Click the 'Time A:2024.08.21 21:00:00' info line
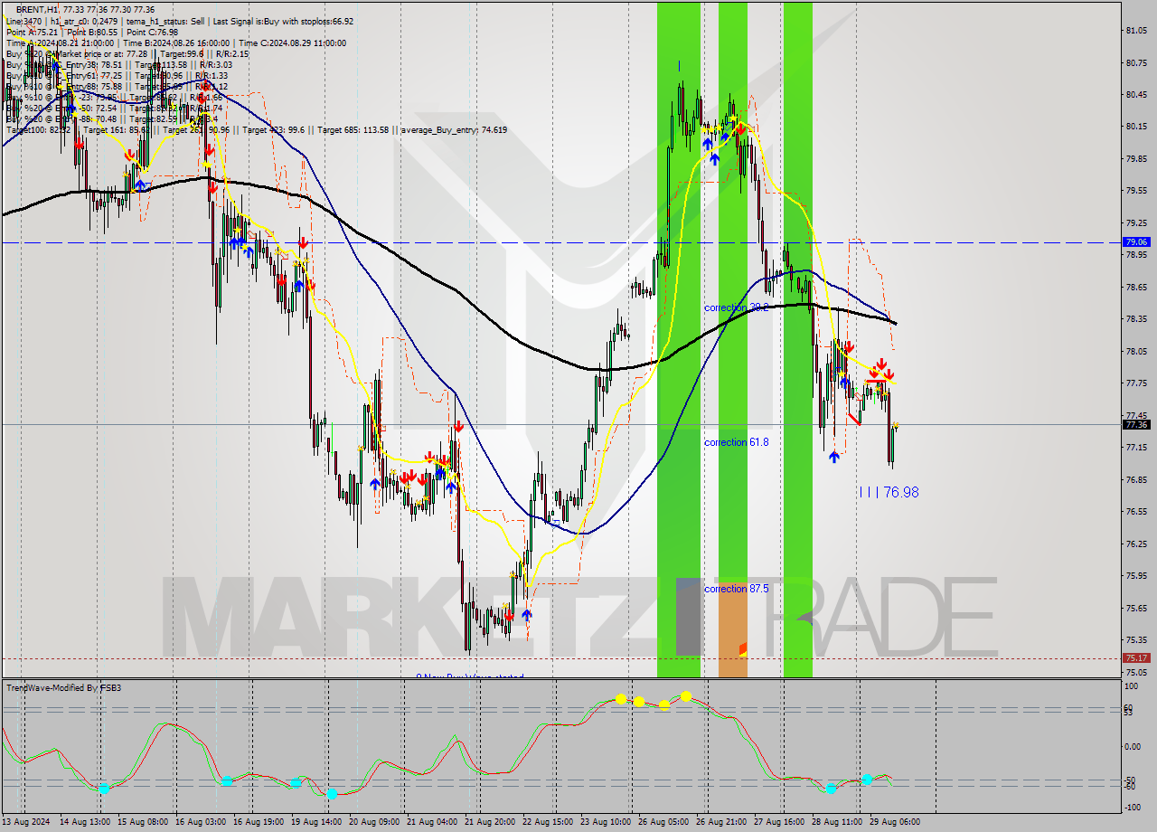Screen dimensions: 1157x832 pyautogui.click(x=60, y=43)
